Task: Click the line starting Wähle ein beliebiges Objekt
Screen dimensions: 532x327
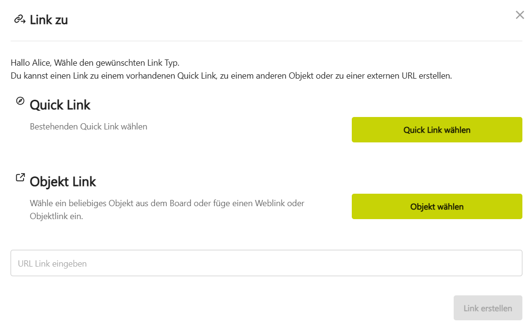Action: (167, 203)
